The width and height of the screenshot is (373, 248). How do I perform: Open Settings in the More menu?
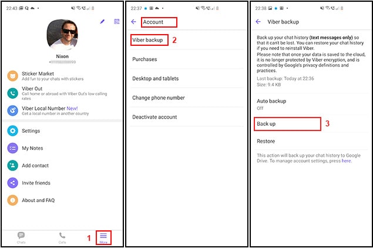31,130
